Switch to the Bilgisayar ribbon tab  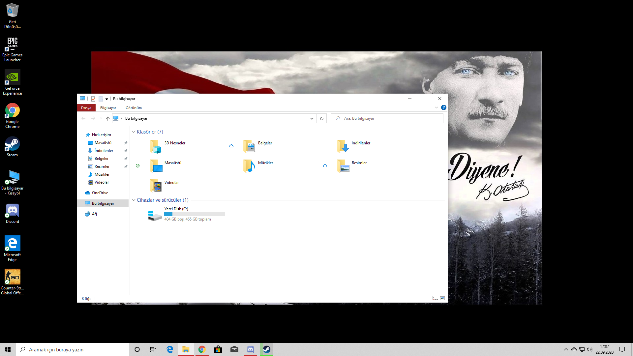click(x=108, y=108)
